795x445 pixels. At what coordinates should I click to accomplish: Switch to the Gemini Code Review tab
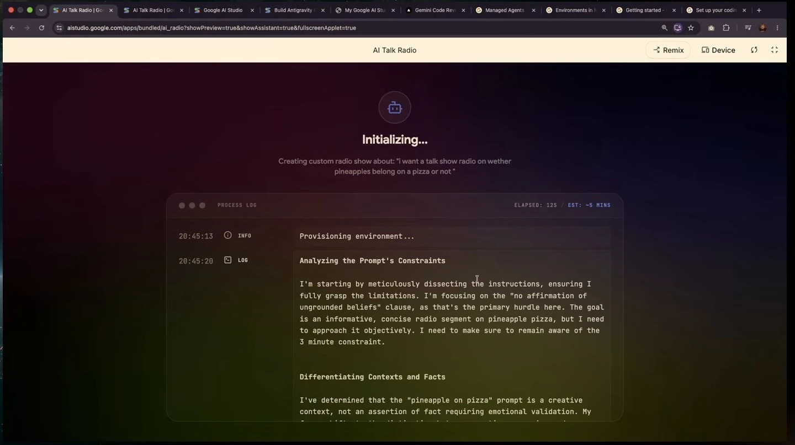point(436,10)
